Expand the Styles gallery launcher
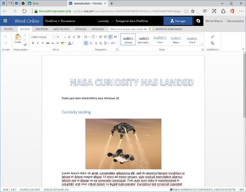 (203, 49)
